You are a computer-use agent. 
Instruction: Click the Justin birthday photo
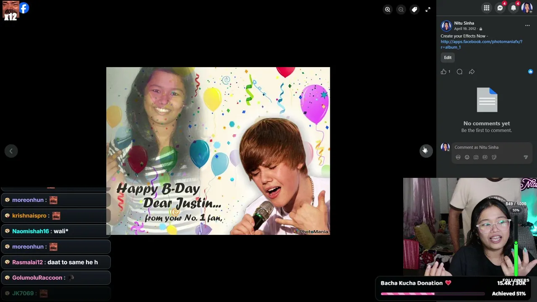(218, 151)
